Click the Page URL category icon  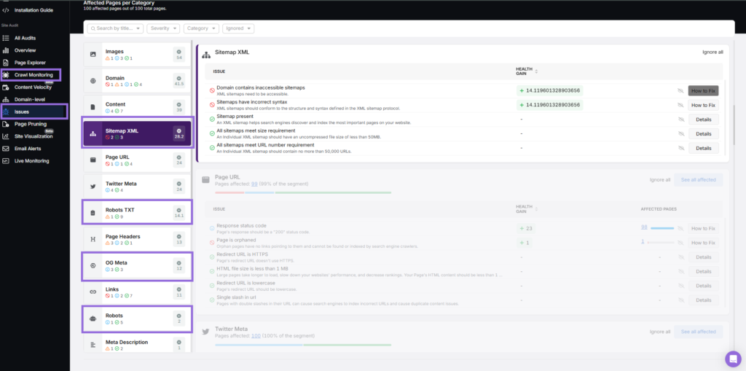click(x=93, y=160)
